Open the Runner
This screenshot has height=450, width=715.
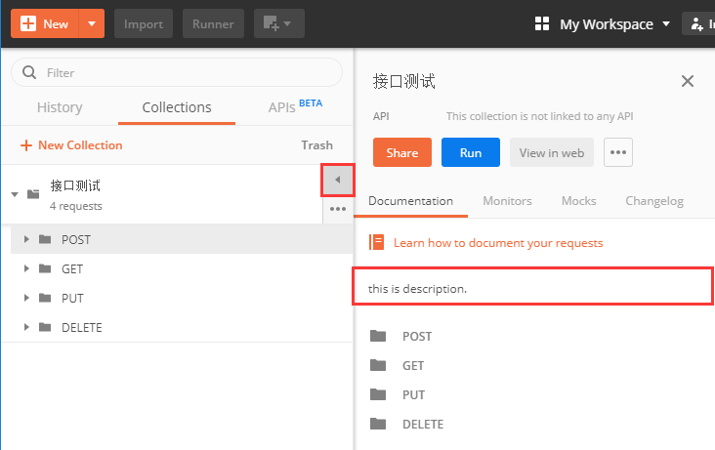[213, 23]
